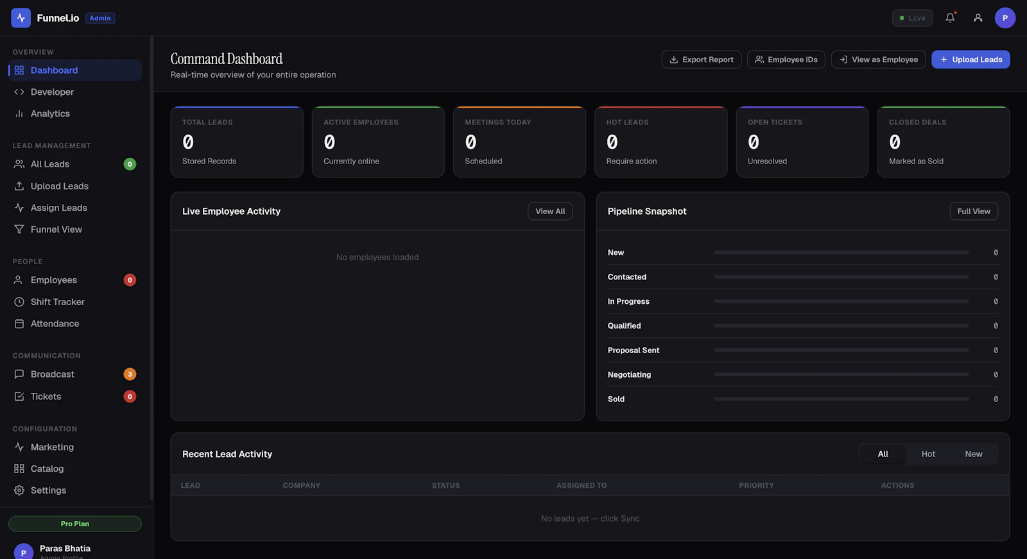The image size is (1027, 559).
Task: Click the Admin badge next to logo
Action: 100,18
